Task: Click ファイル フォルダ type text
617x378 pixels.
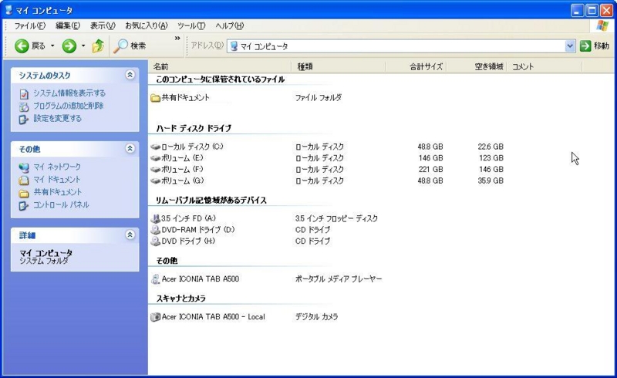Action: coord(319,98)
